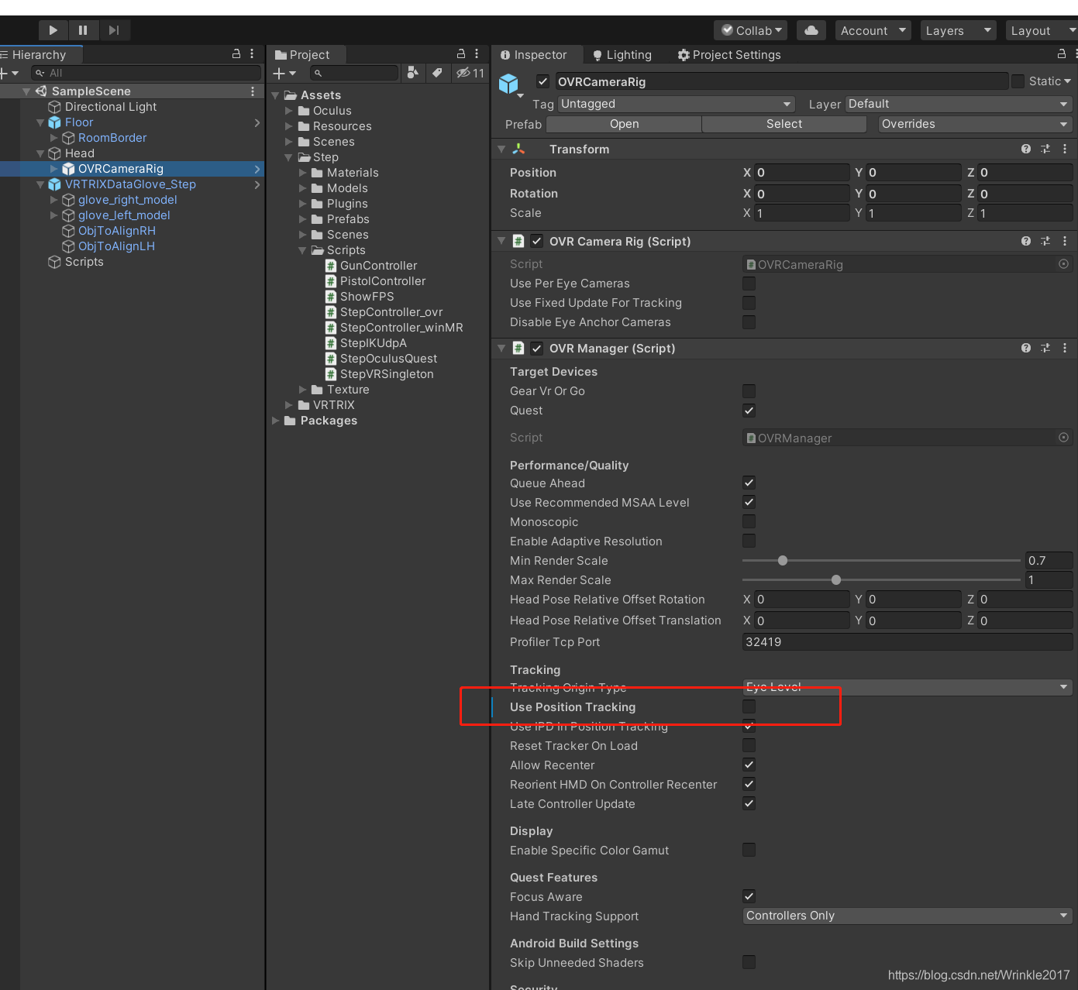The height and width of the screenshot is (990, 1078).
Task: Enable Use Fixed Update For Tracking
Action: (x=749, y=302)
